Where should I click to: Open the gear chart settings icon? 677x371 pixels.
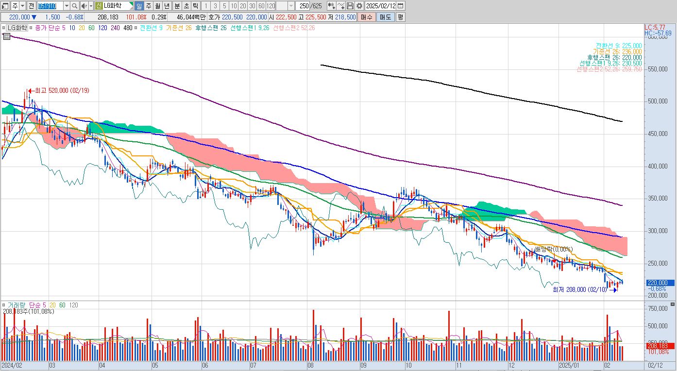pos(359,6)
